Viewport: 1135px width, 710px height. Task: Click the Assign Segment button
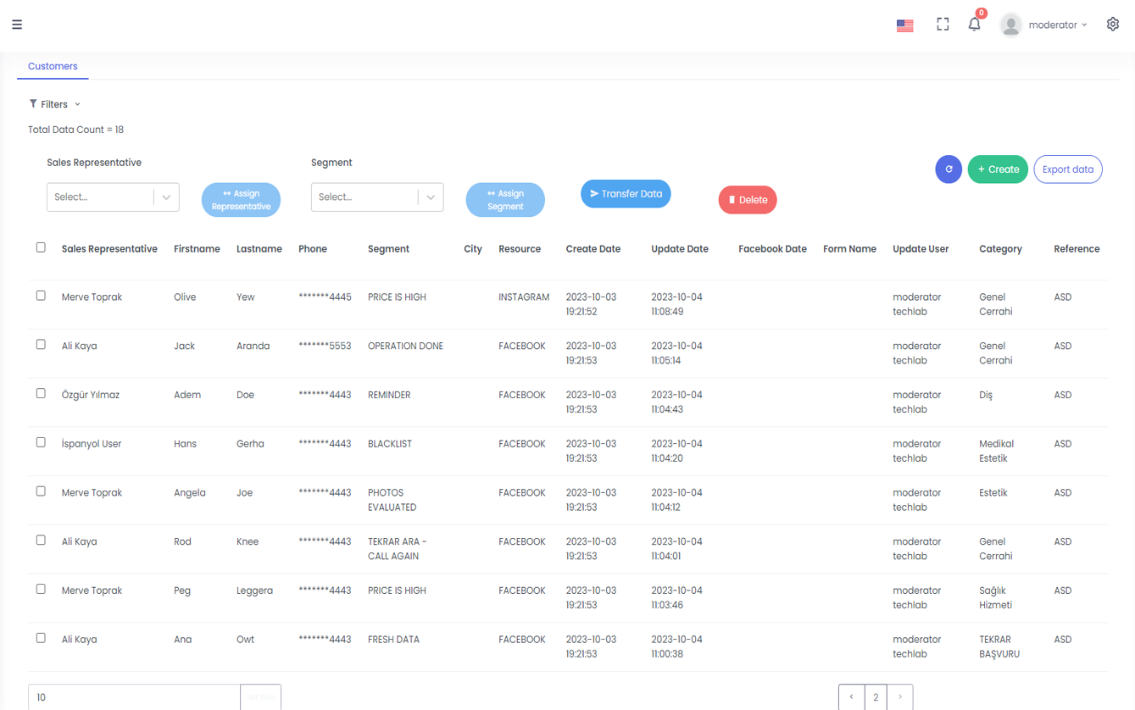pos(505,200)
